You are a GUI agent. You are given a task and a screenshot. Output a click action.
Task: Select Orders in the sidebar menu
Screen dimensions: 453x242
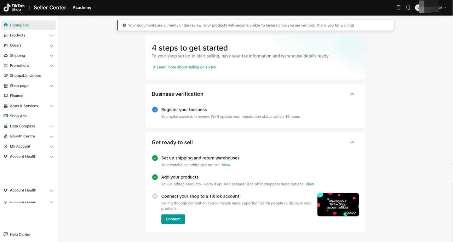click(x=16, y=46)
